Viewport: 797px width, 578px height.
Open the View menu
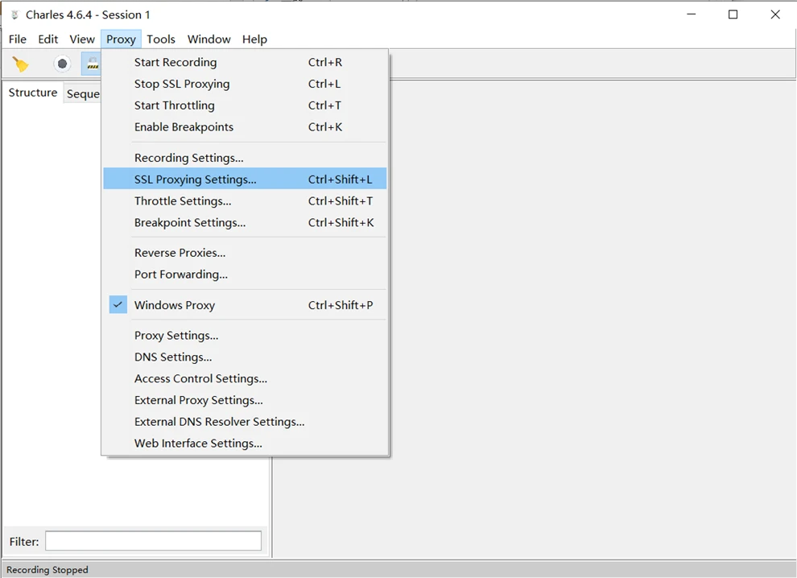82,39
